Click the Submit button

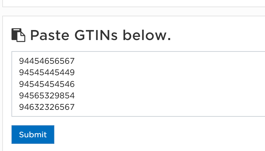coord(33,134)
